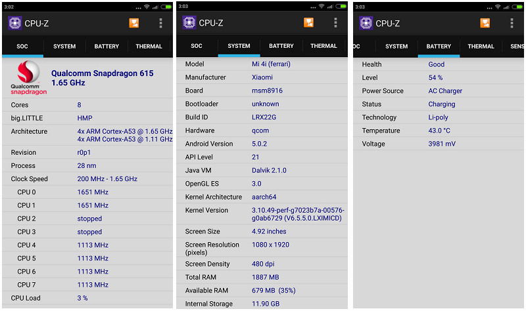Click the Temperature 43.0 °C value
The image size is (526, 311).
click(x=439, y=131)
